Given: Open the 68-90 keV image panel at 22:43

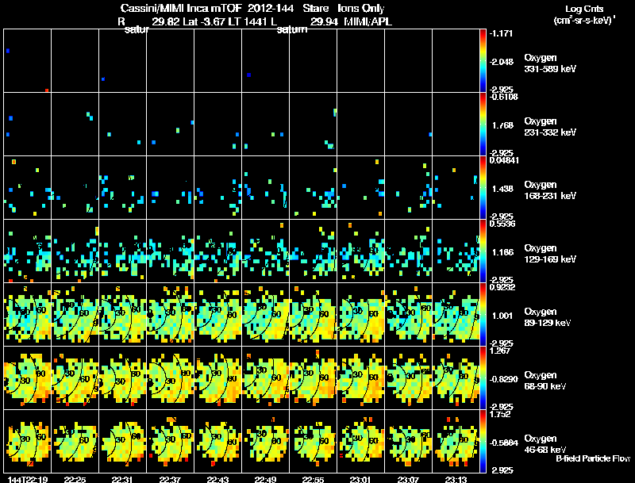Looking at the screenshot, I should coord(217,378).
